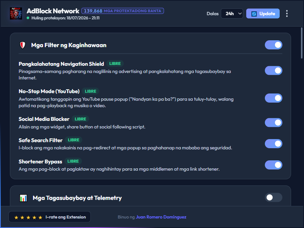
Task: Enable Mga Tagasubaybay at Telemetry toggle
Action: click(x=273, y=198)
